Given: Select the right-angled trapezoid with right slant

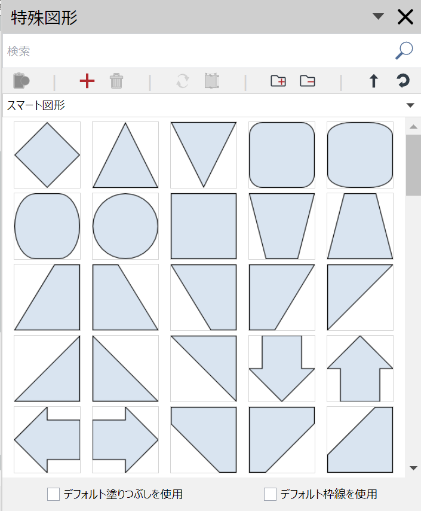Looking at the screenshot, I should [125, 297].
